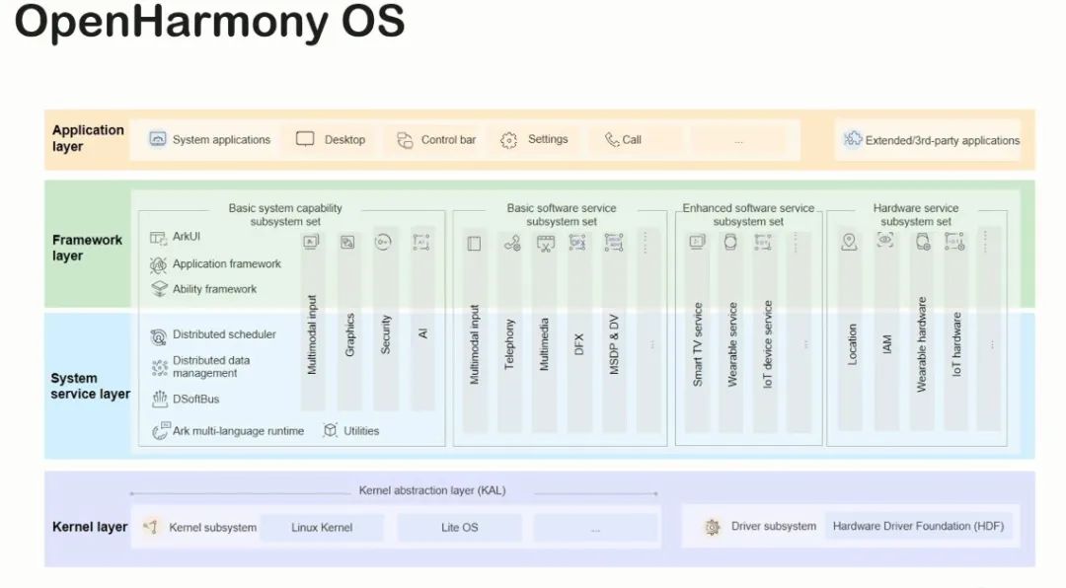The image size is (1066, 588).
Task: Click the OpenHarmony OS title
Action: point(209,21)
